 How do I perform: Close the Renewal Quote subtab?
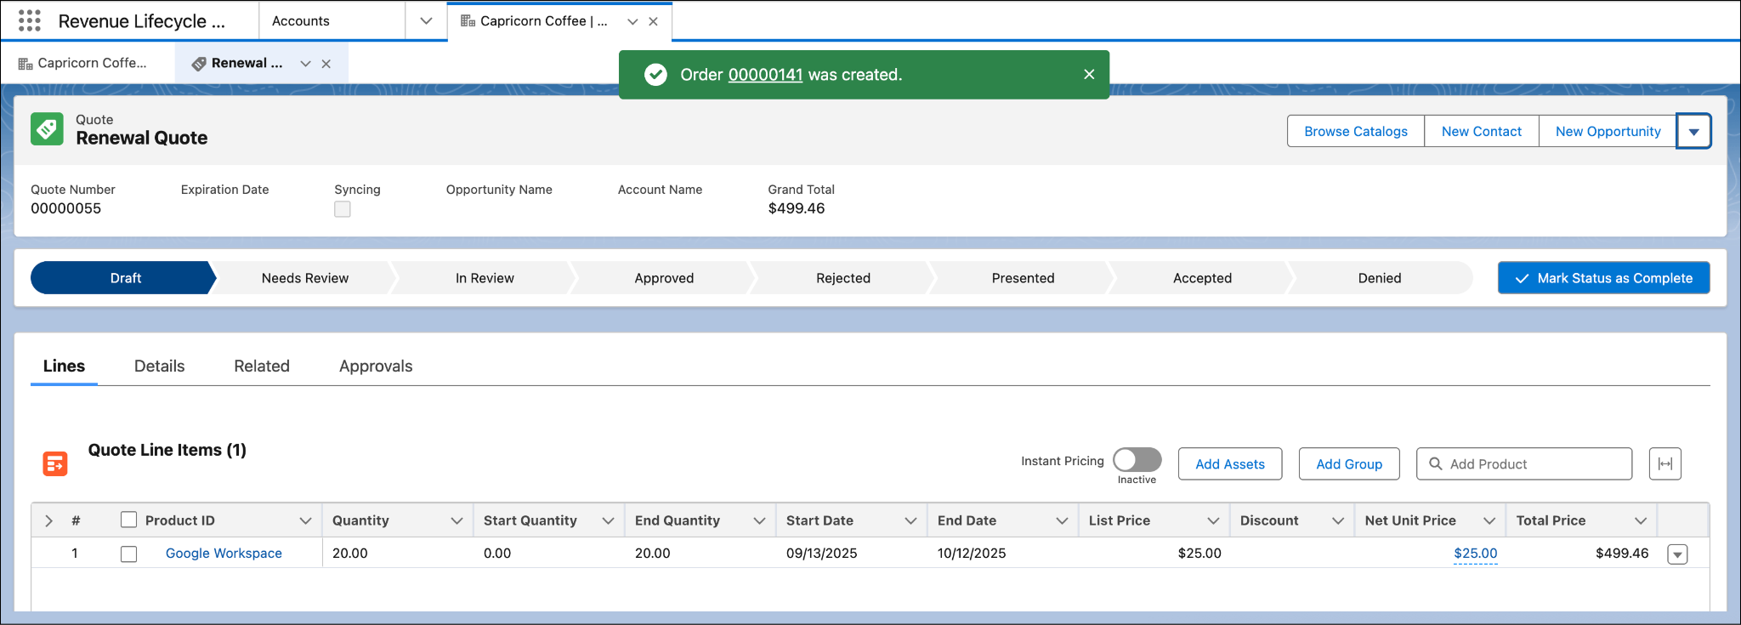coord(326,64)
